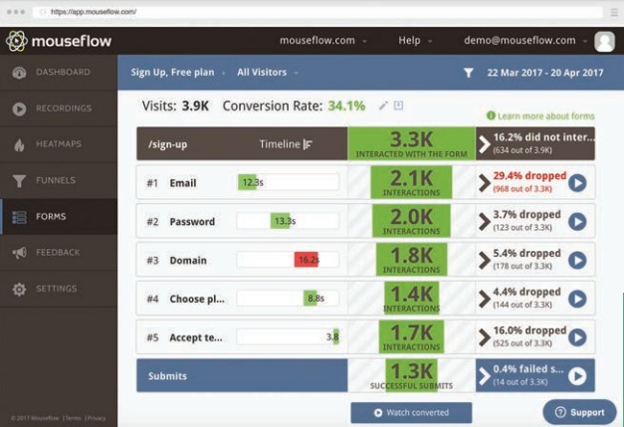Image resolution: width=624 pixels, height=427 pixels.
Task: Open the Support chat button
Action: click(x=579, y=412)
